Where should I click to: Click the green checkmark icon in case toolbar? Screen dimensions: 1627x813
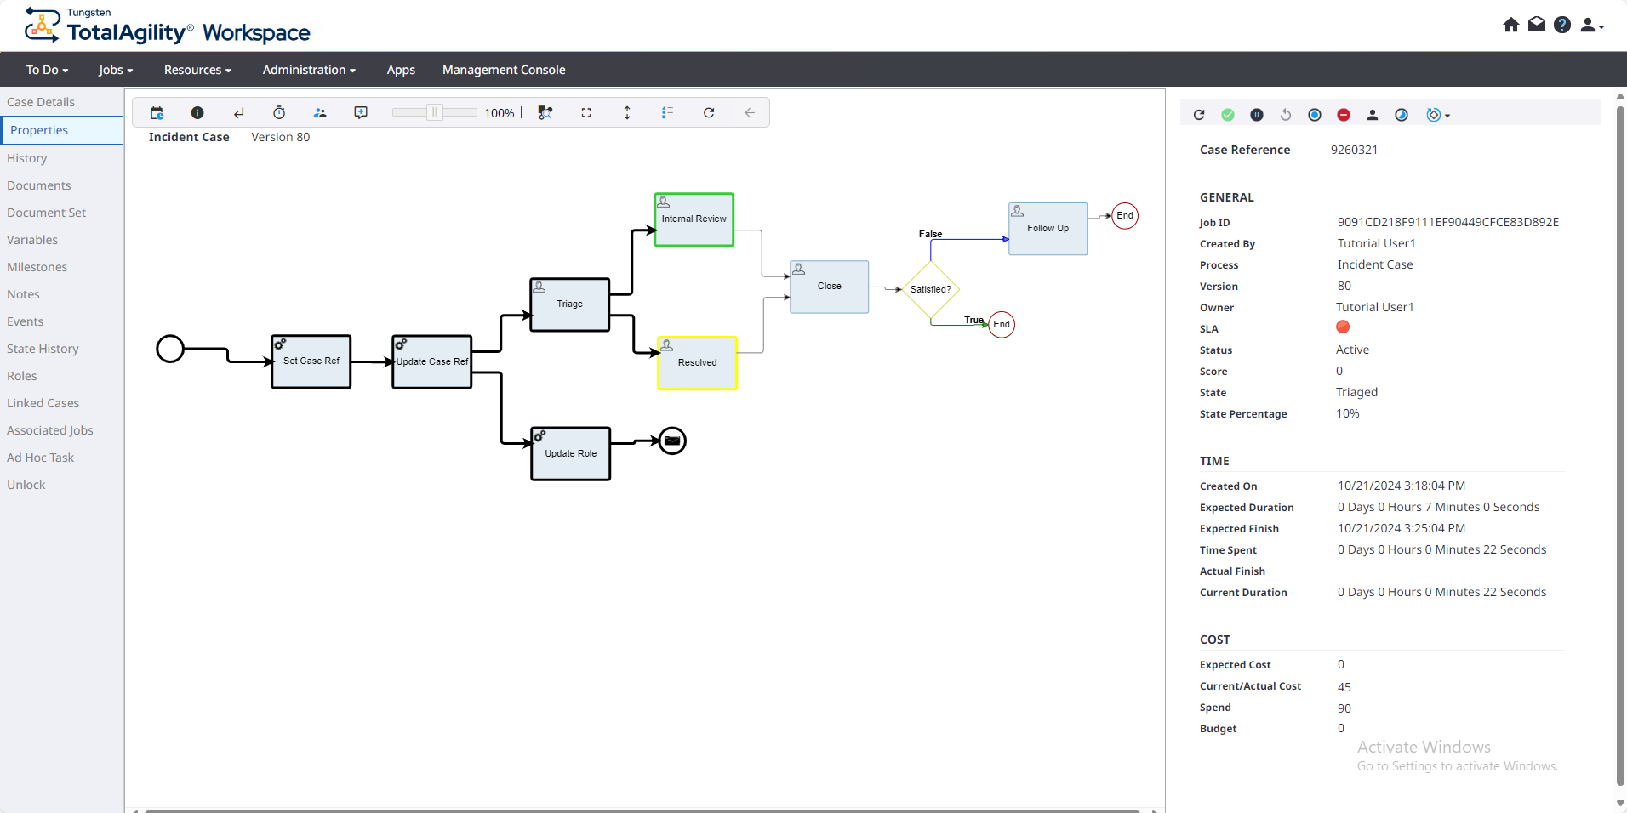point(1228,115)
